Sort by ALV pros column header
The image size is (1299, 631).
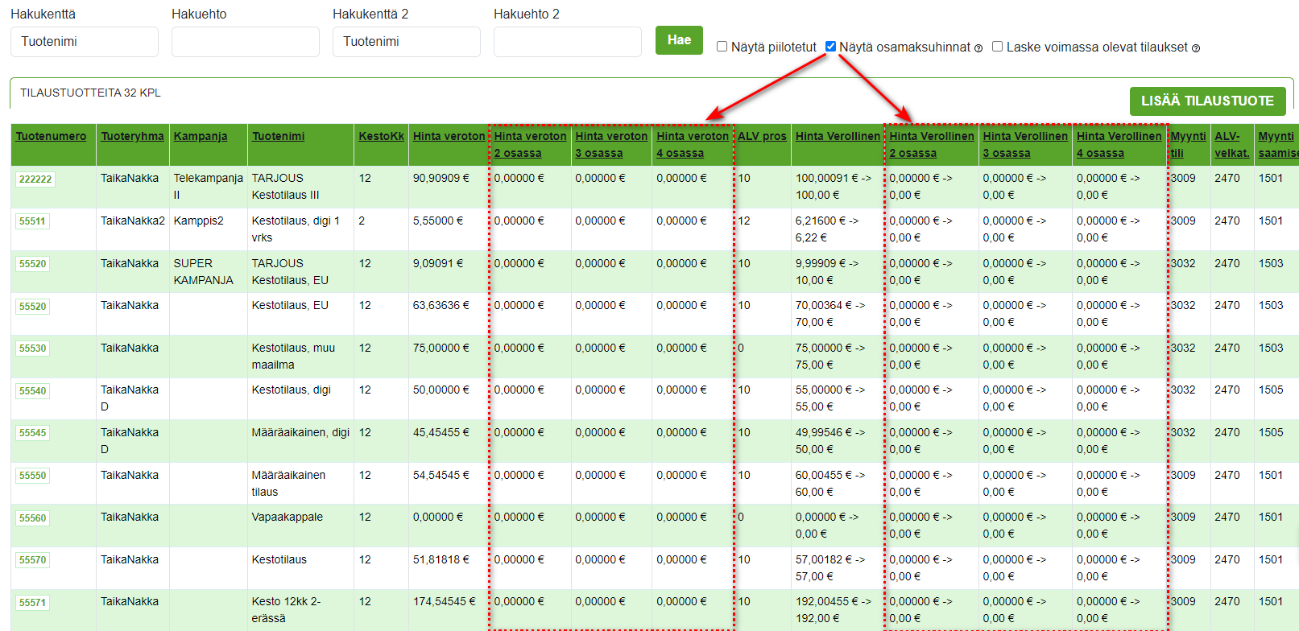[x=762, y=136]
